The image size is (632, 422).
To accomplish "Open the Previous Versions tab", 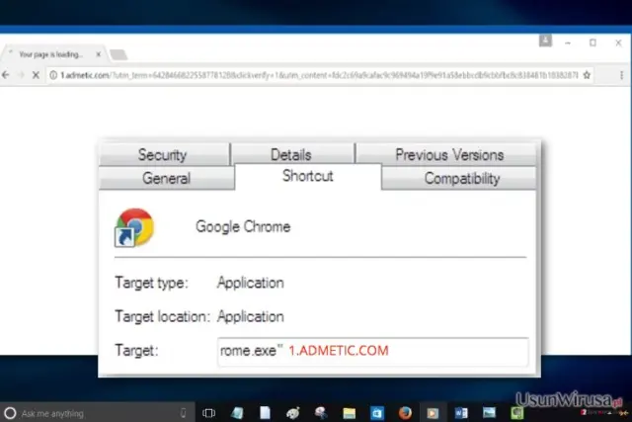I will (x=449, y=155).
